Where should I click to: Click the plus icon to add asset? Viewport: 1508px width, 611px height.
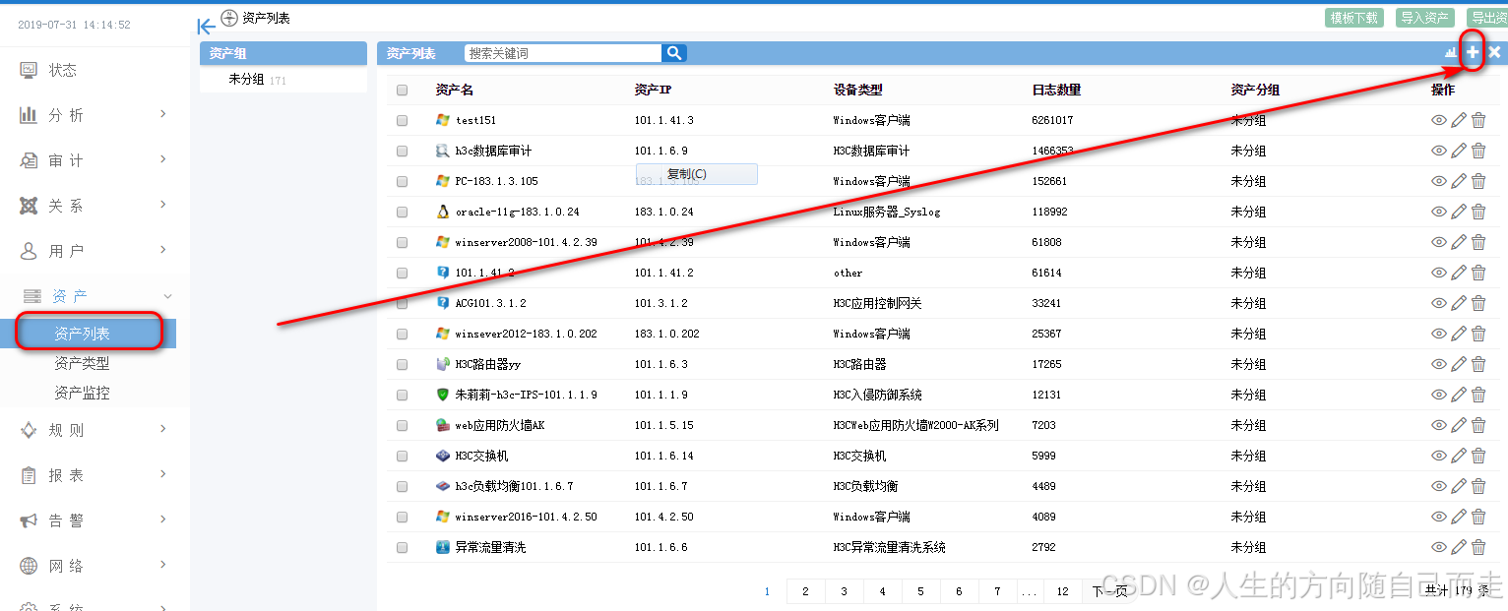pyautogui.click(x=1473, y=52)
